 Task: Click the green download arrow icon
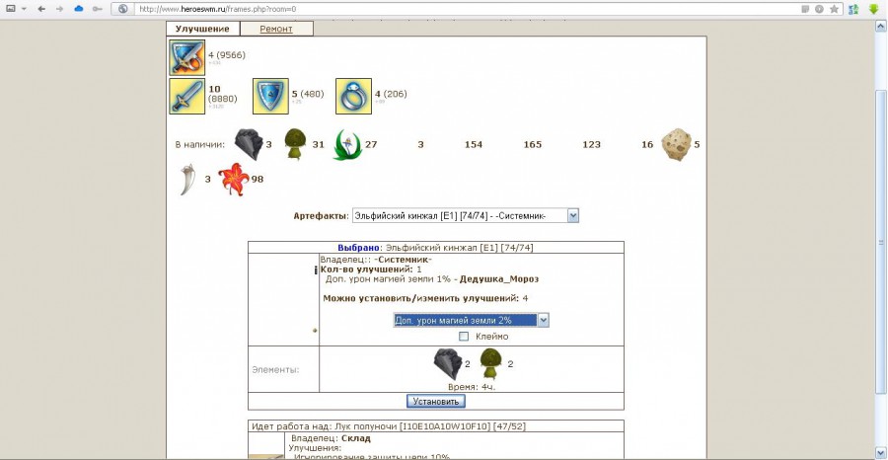click(x=874, y=9)
